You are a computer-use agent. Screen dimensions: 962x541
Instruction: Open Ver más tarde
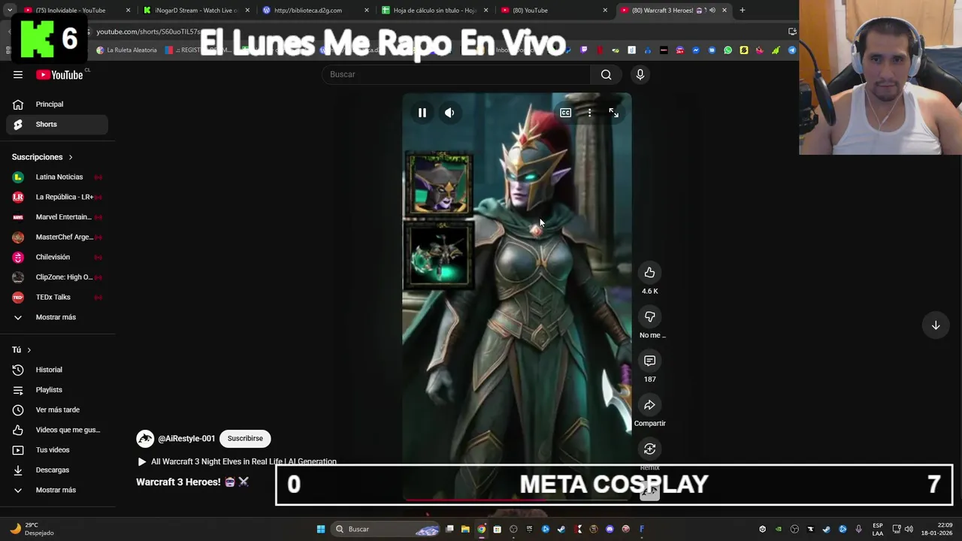point(57,410)
